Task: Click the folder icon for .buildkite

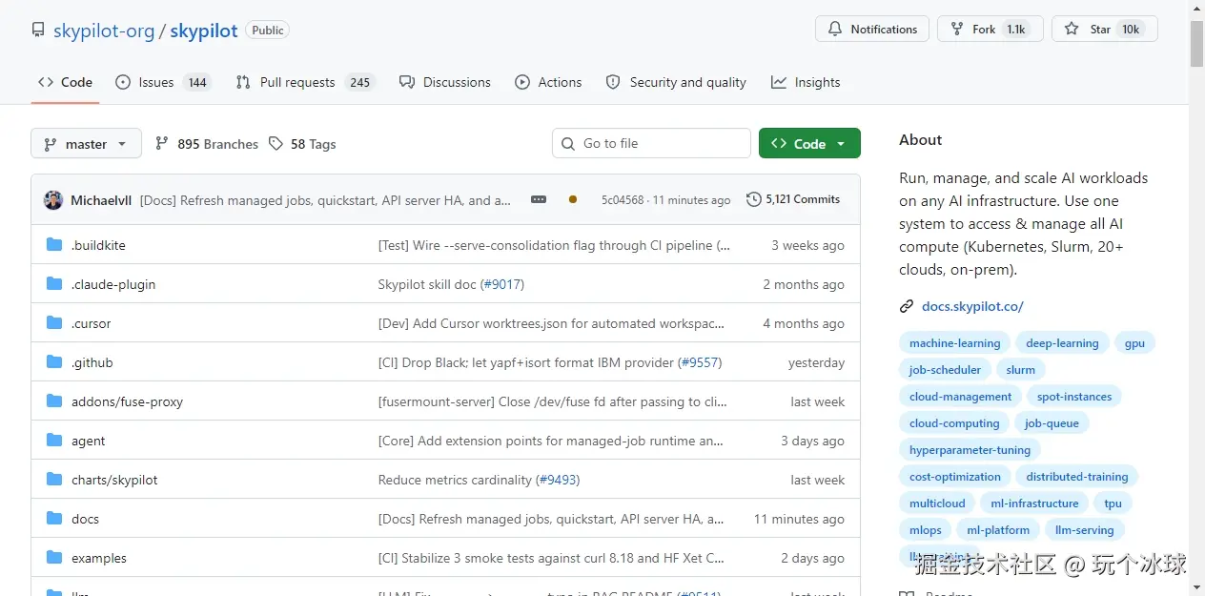Action: (54, 245)
